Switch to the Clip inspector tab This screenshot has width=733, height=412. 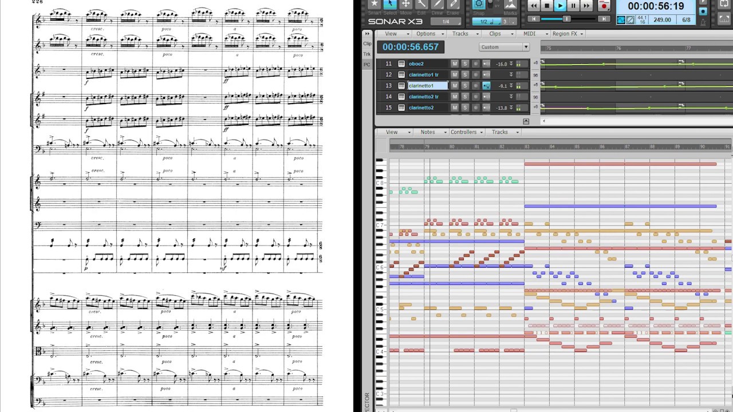(x=368, y=43)
